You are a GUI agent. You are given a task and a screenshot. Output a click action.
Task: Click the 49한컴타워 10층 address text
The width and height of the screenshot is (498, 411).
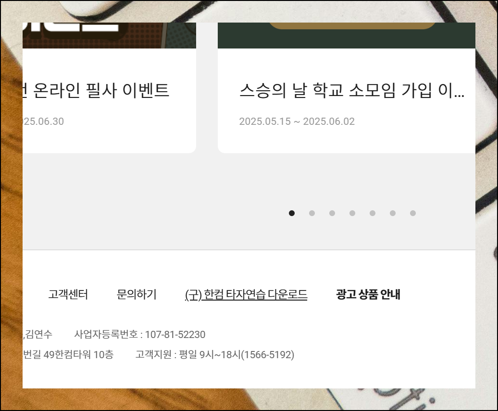(78, 354)
